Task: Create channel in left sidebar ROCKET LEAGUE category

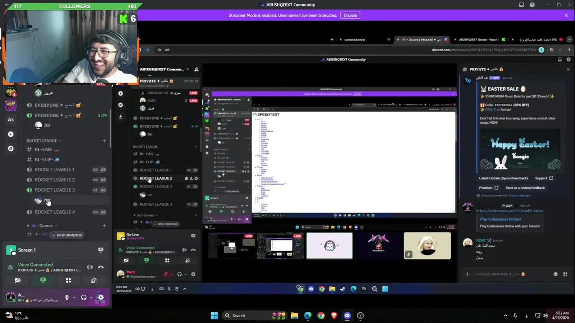Action: [x=104, y=141]
